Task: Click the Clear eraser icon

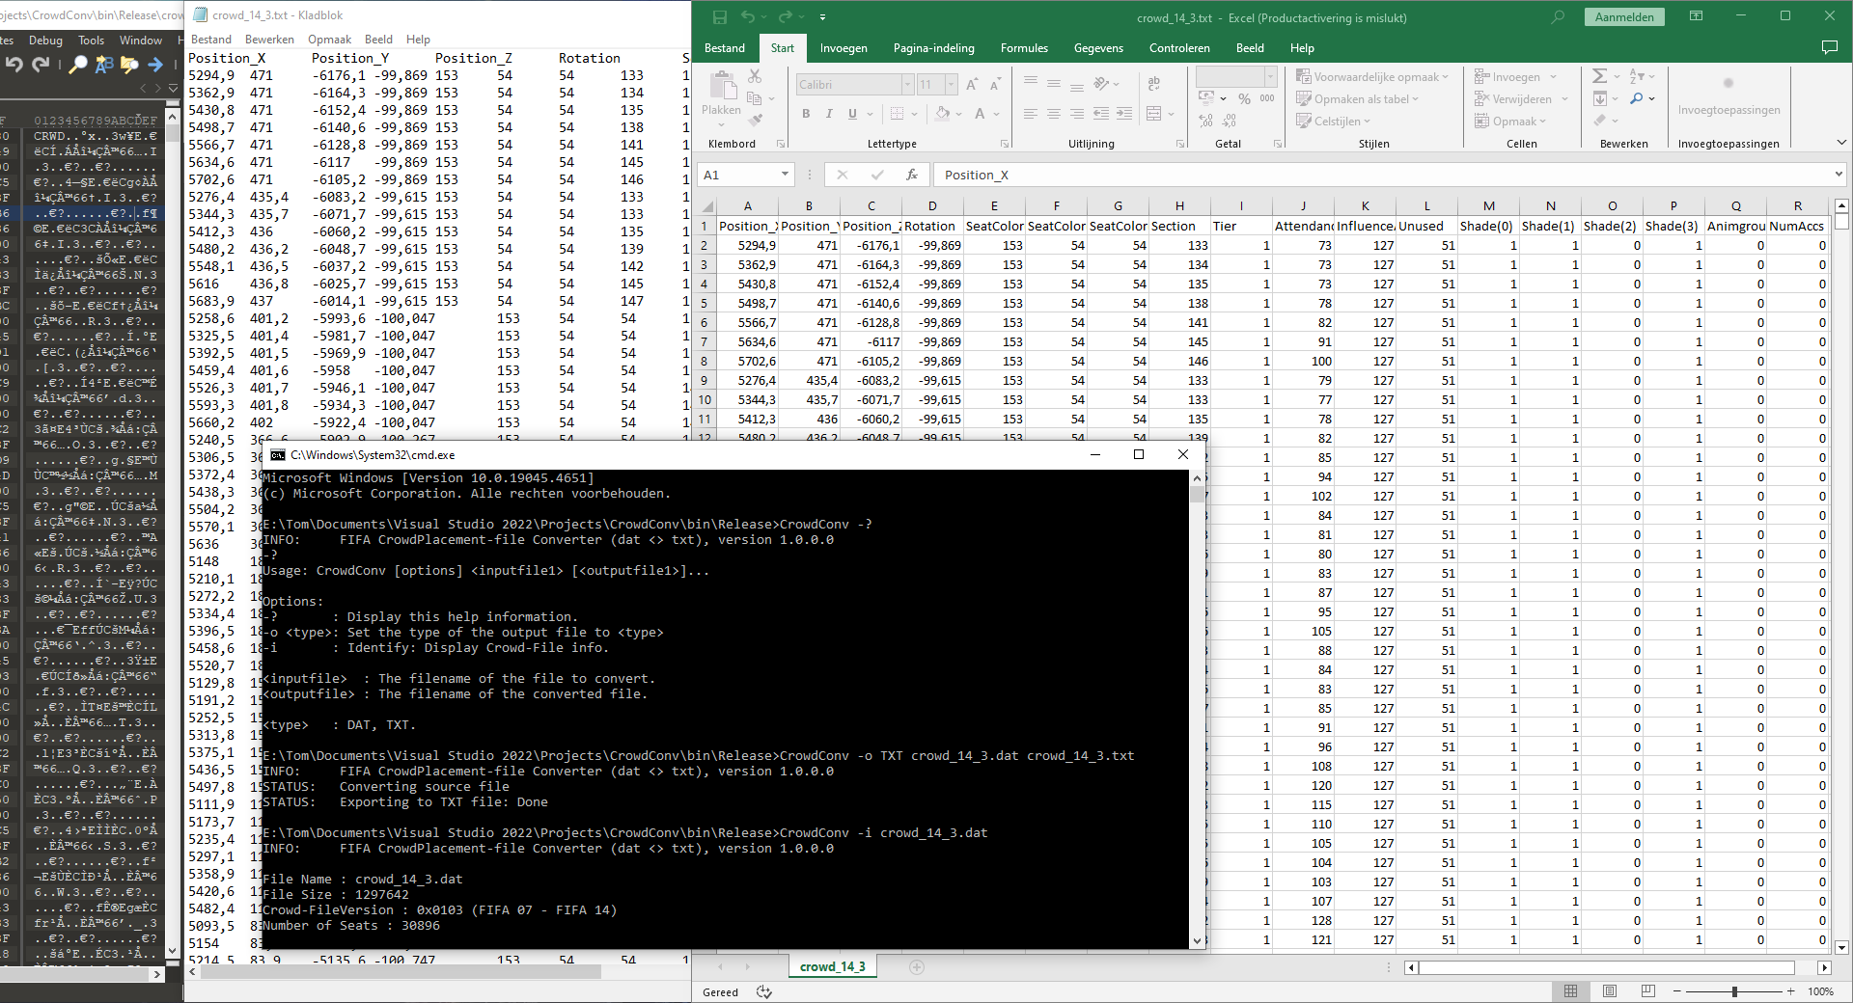Action: [1600, 121]
